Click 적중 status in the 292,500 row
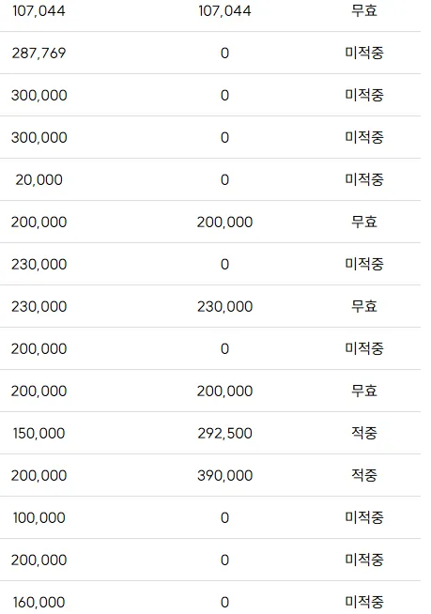This screenshot has height=614, width=431. pos(364,433)
